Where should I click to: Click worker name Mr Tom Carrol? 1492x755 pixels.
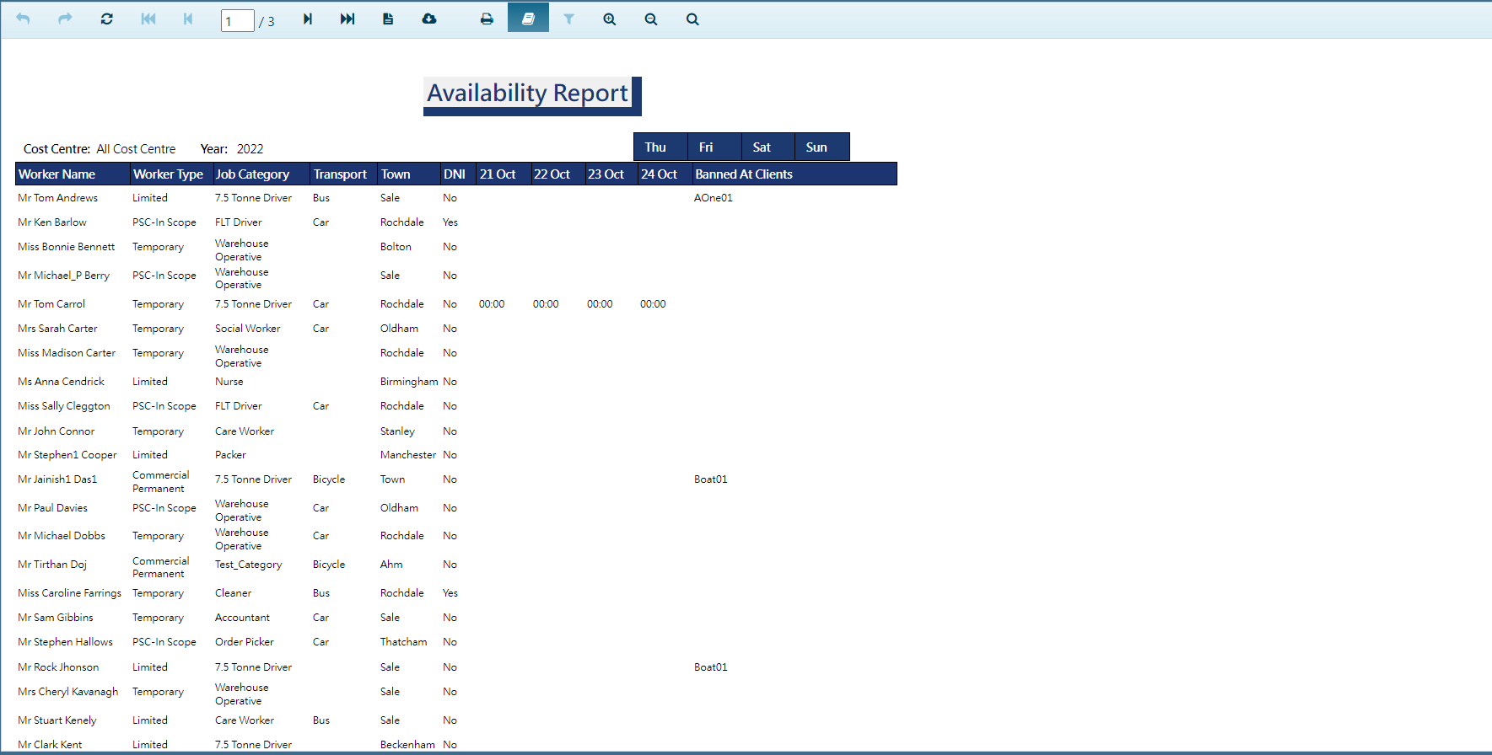(x=51, y=304)
